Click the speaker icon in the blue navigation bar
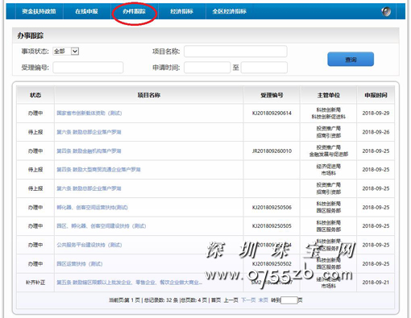The width and height of the screenshot is (411, 318). point(386,11)
